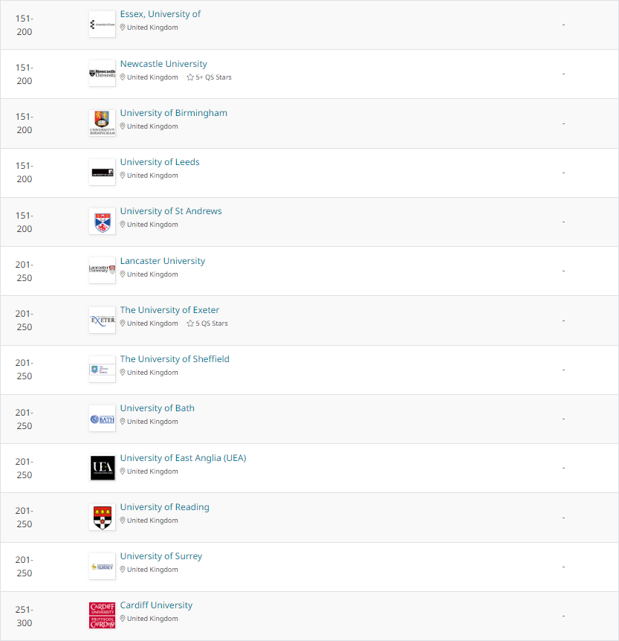The image size is (619, 641).
Task: Open the University of Bath link
Action: pos(158,408)
